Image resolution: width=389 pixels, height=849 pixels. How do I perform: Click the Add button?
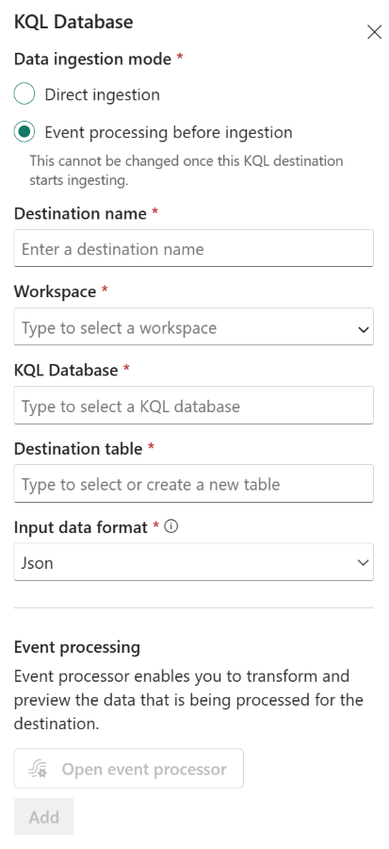click(x=43, y=817)
